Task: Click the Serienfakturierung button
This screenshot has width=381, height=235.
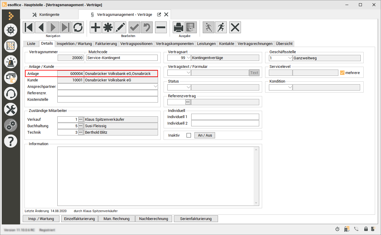Action: point(196,219)
